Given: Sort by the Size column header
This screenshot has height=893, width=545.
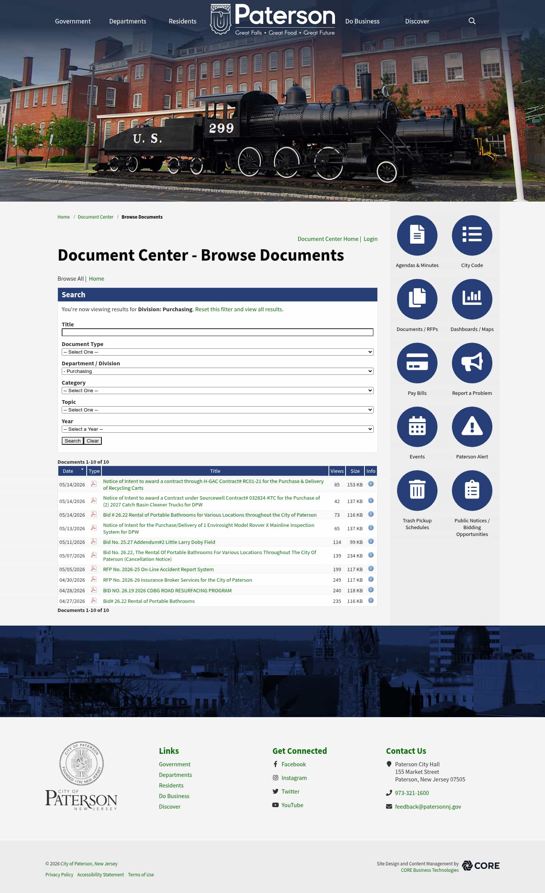Looking at the screenshot, I should point(355,471).
